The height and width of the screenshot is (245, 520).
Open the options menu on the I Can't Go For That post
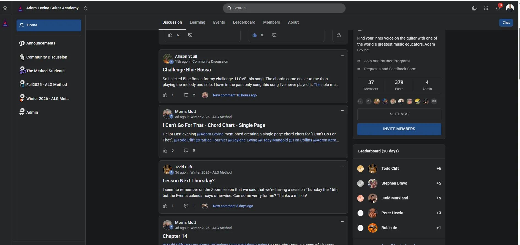tap(342, 110)
